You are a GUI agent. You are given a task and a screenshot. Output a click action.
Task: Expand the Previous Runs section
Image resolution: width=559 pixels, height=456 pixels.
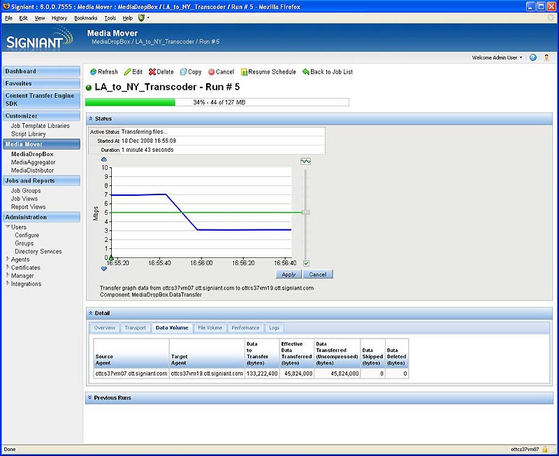[90, 398]
